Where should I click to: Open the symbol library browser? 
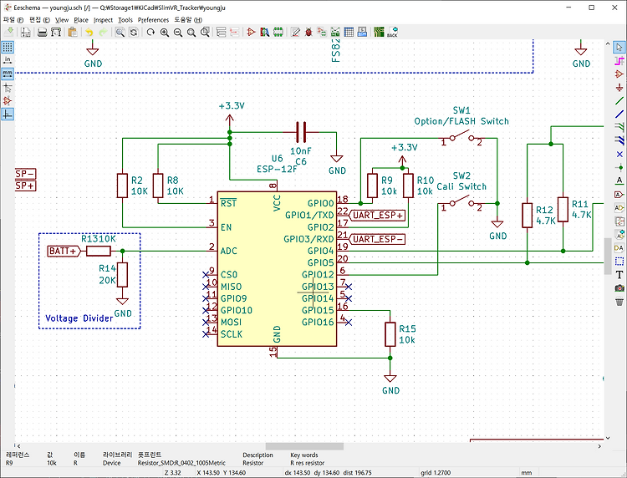[265, 32]
